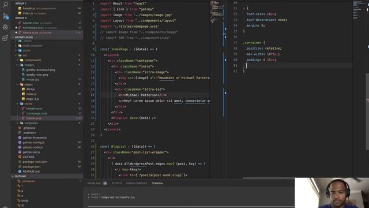Open the Source Control view
This screenshot has width=369, height=208.
5,16
